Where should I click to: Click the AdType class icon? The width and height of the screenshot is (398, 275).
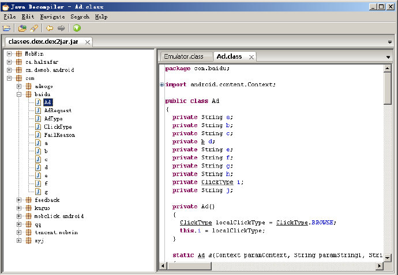pos(38,119)
